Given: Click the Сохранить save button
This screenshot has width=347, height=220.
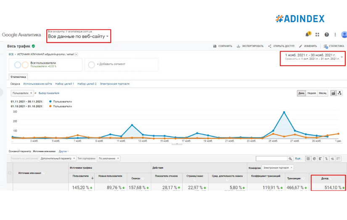Looking at the screenshot, I should (x=223, y=46).
